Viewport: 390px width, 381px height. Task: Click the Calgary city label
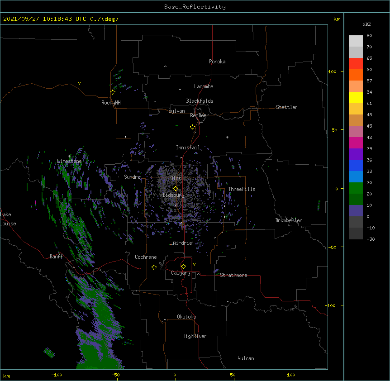181,273
